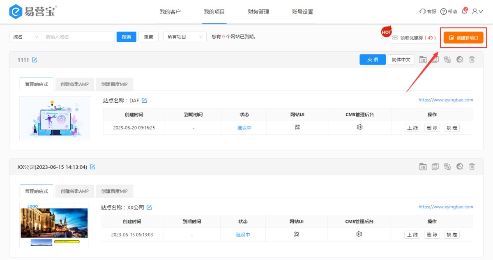Expand the 域名 search type dropdown
Viewport: 493px width, 260px height.
coord(25,37)
